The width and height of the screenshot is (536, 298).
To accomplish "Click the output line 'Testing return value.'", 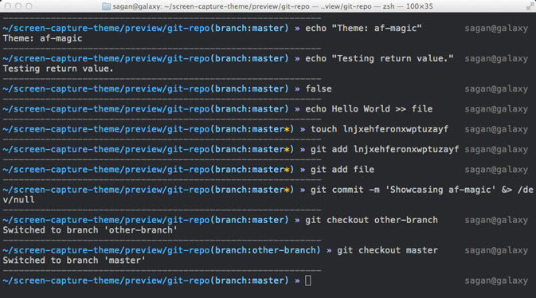I will tap(58, 69).
